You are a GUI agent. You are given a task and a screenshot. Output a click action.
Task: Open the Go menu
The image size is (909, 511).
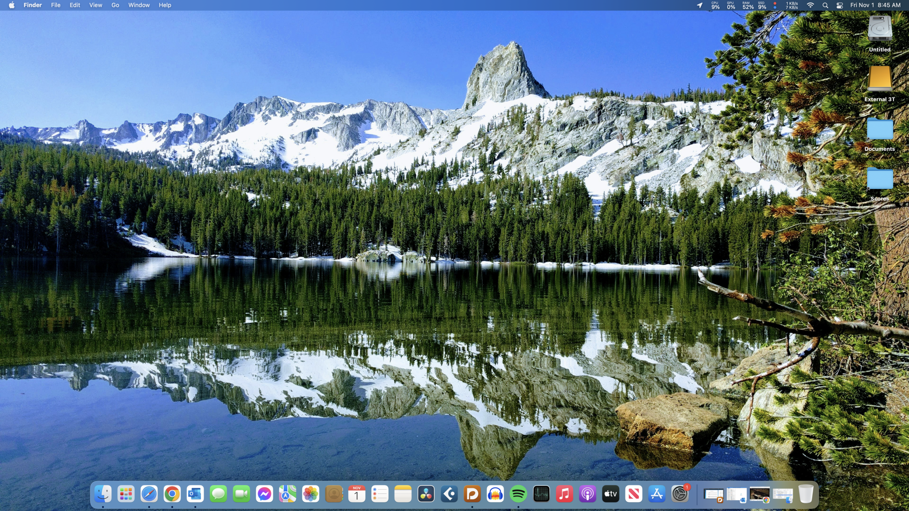point(115,5)
